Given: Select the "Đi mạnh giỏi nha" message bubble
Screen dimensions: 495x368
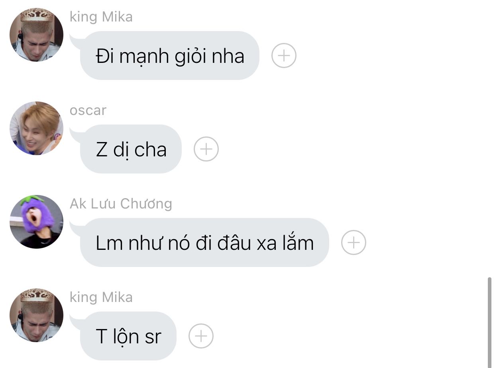Looking at the screenshot, I should (x=170, y=56).
